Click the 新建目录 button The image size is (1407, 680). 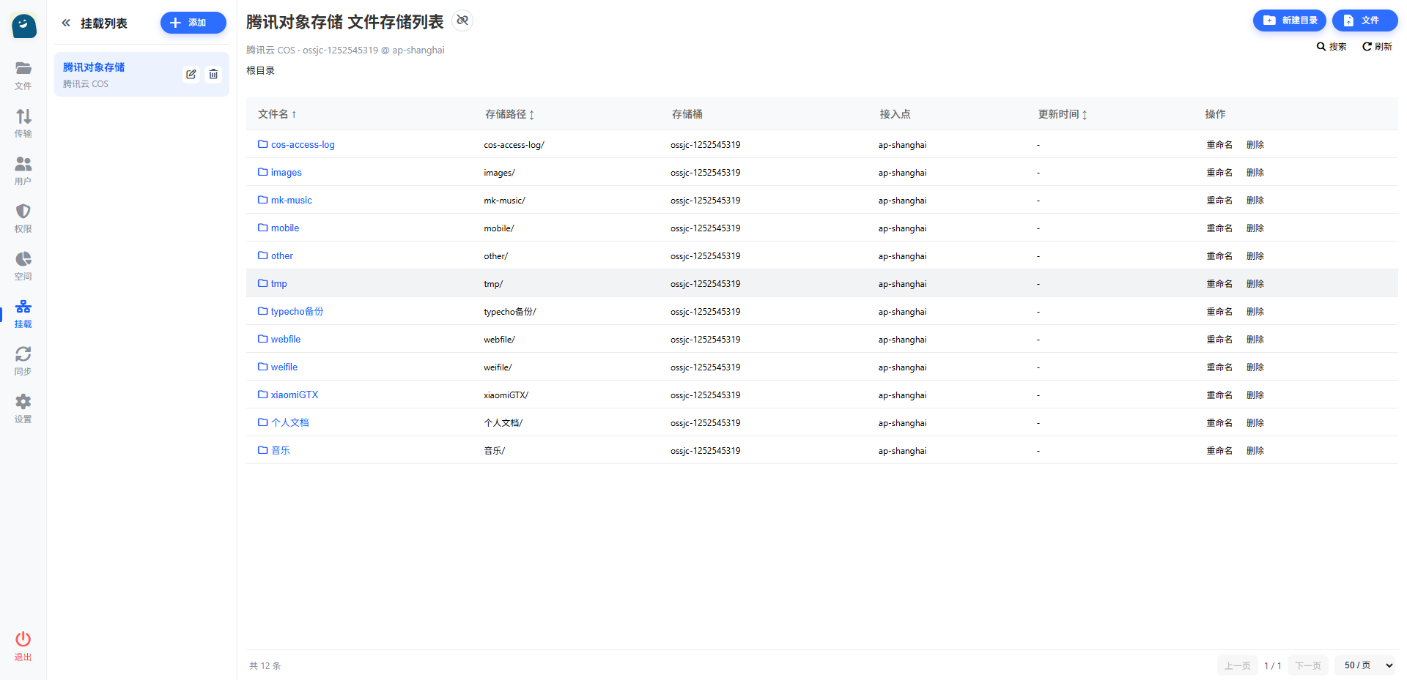pos(1289,20)
